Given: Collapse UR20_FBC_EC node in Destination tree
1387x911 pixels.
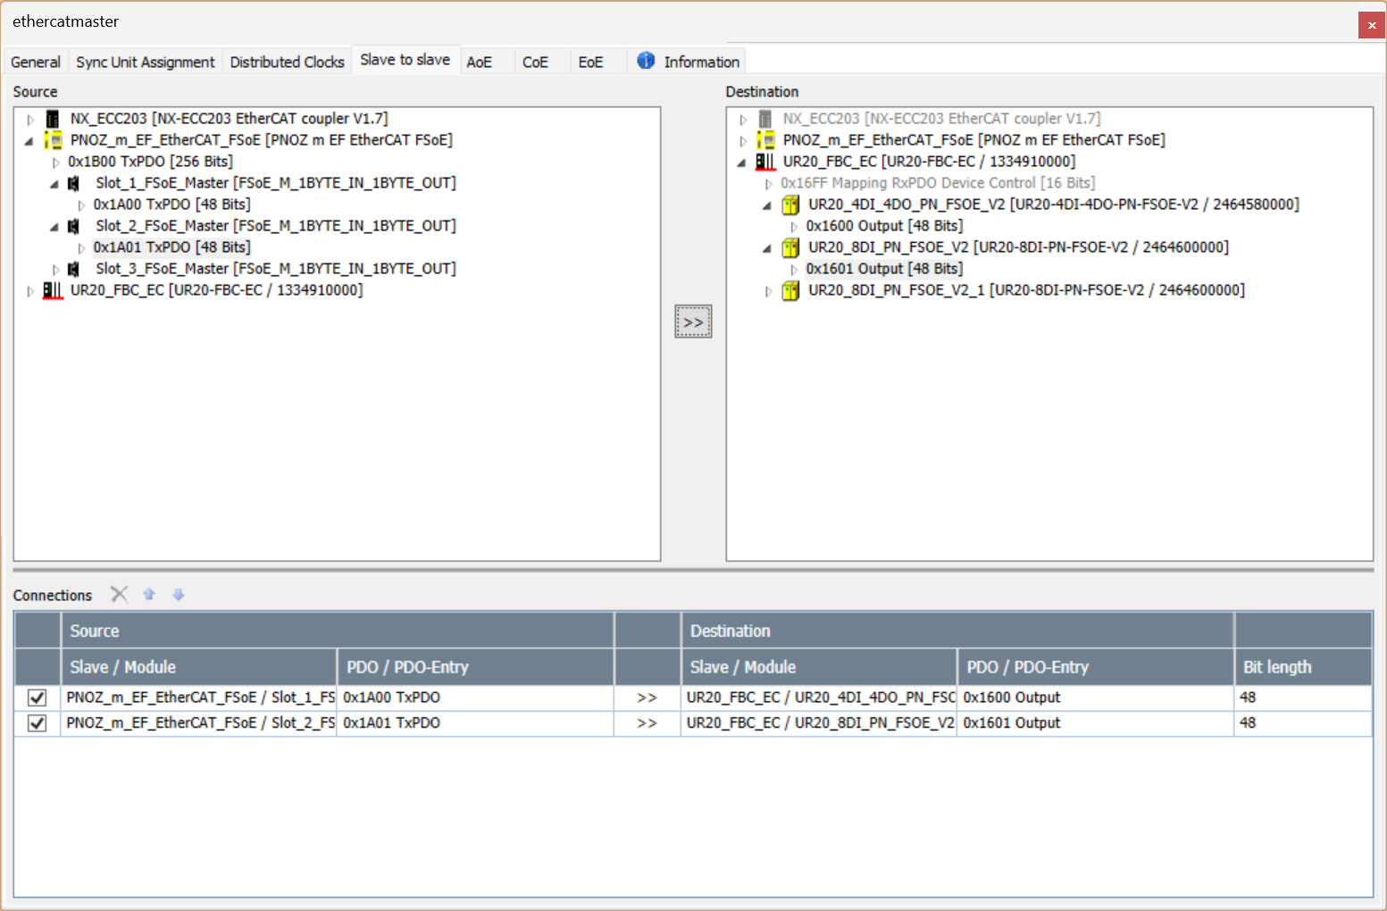Looking at the screenshot, I should (742, 163).
